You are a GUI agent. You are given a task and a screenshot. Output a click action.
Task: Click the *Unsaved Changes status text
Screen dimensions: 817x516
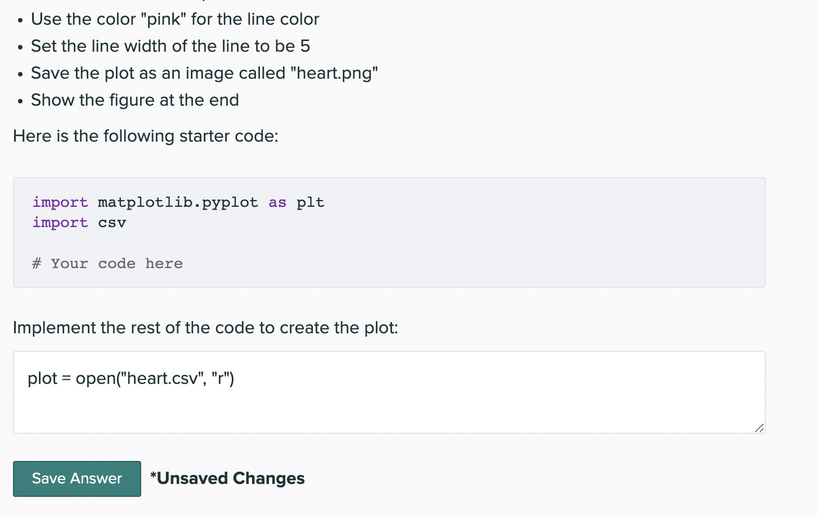point(227,478)
